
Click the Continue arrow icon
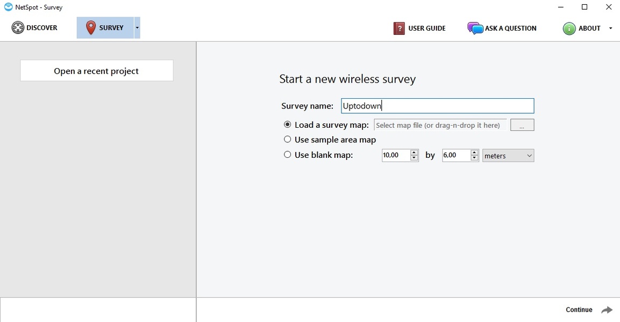(x=607, y=310)
